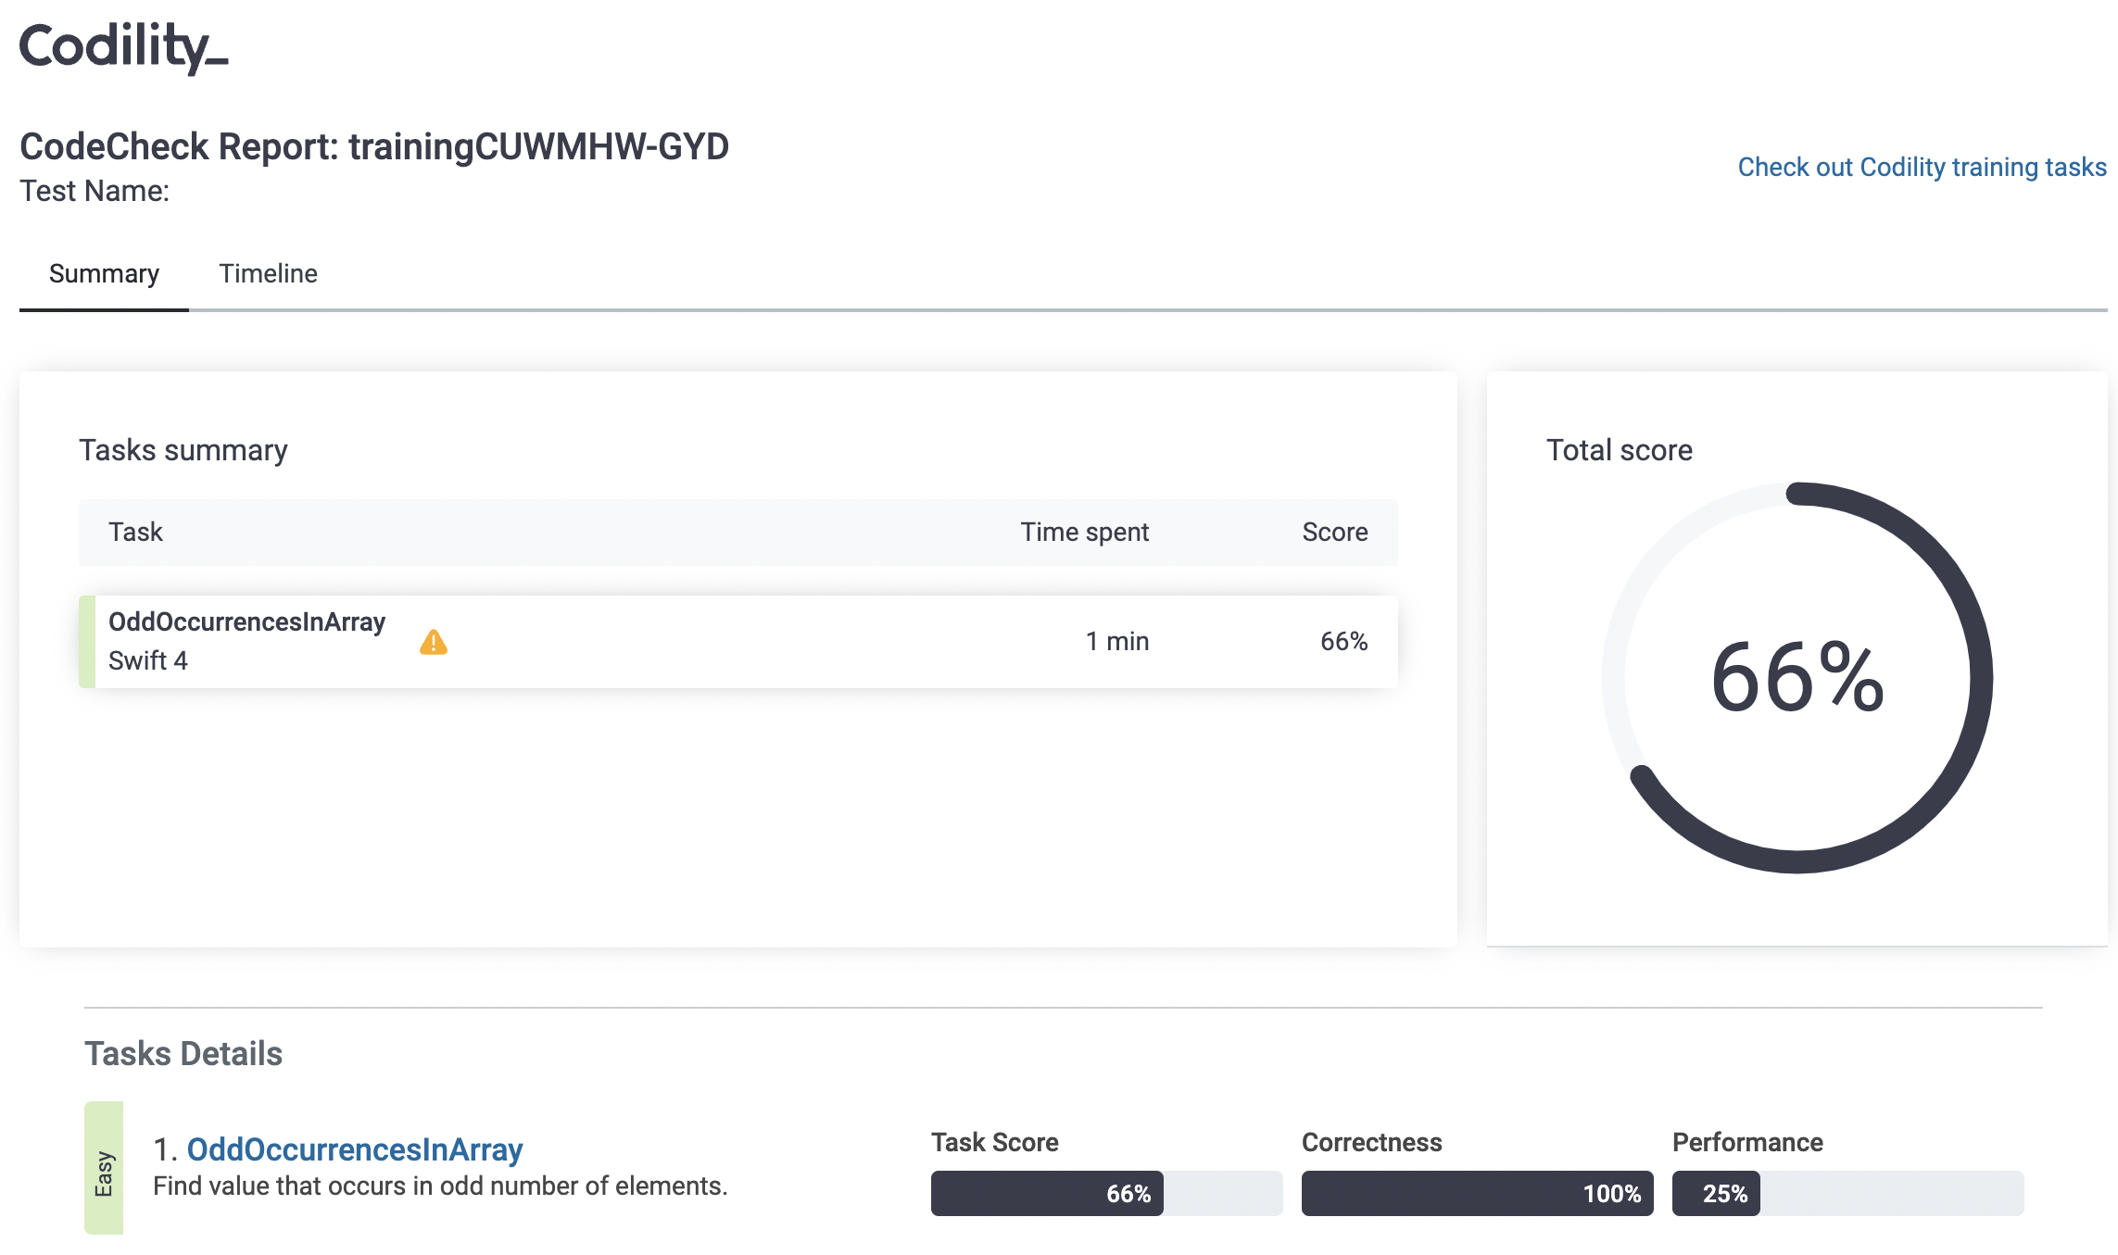Viewport: 2118px width, 1255px height.
Task: Click the CodeCheck Report heading
Action: click(x=374, y=147)
